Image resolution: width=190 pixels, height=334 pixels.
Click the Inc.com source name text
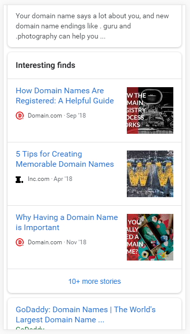(x=38, y=179)
